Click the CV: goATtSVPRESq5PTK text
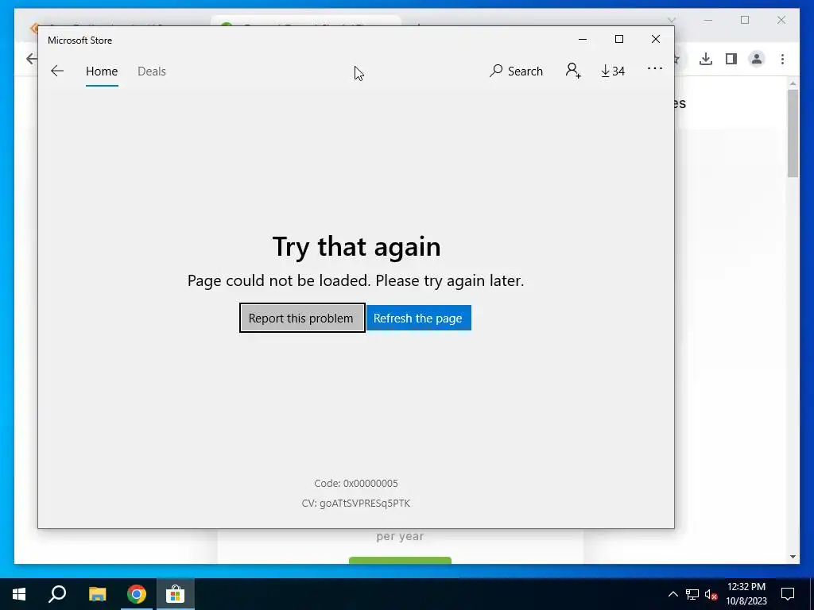The width and height of the screenshot is (814, 610). coord(356,503)
